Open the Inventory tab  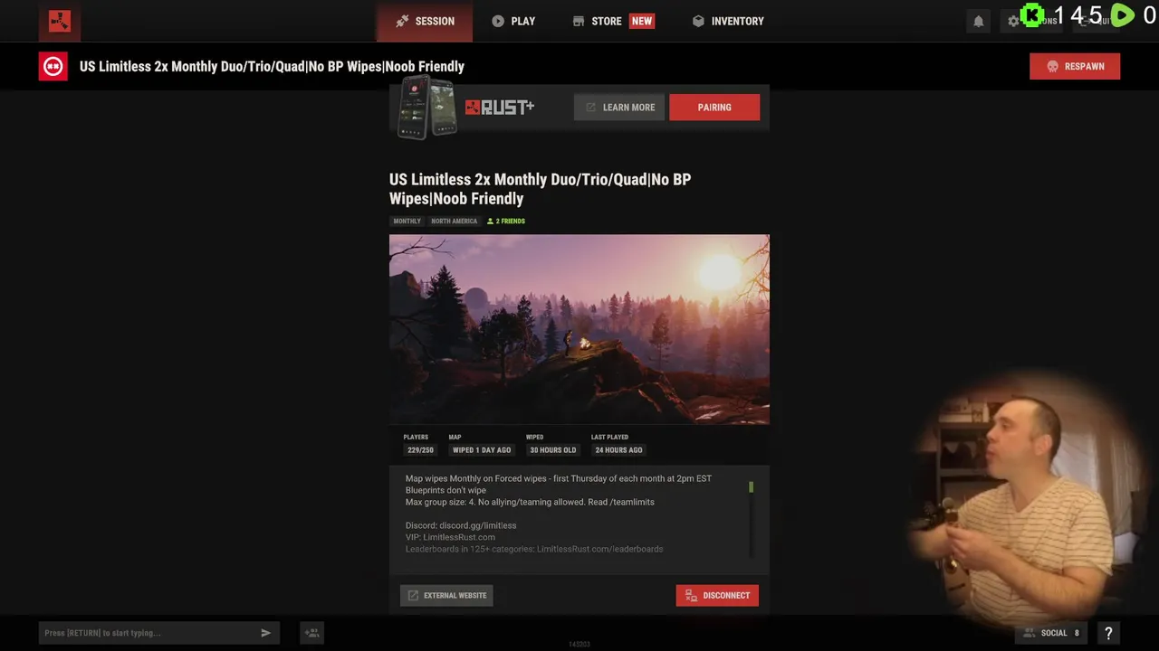click(728, 21)
